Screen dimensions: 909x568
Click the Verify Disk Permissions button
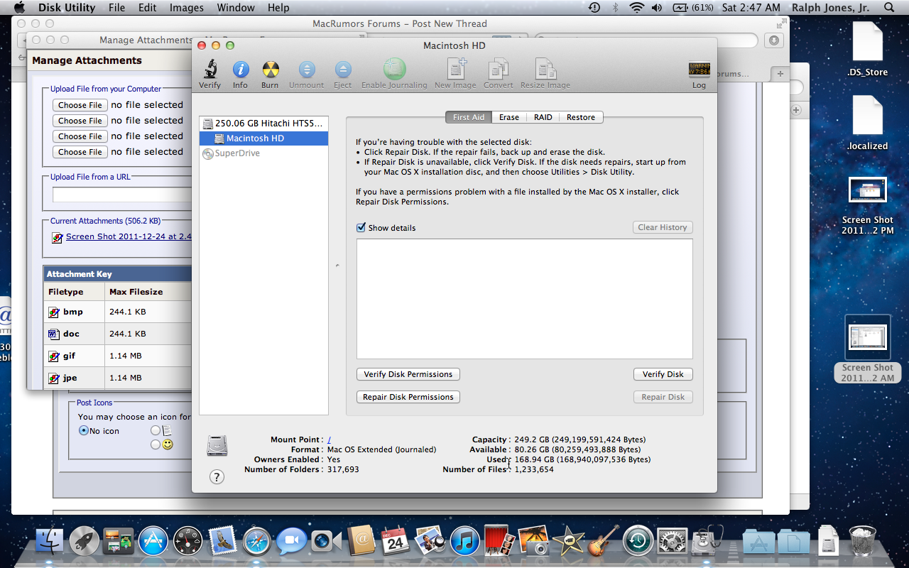408,374
